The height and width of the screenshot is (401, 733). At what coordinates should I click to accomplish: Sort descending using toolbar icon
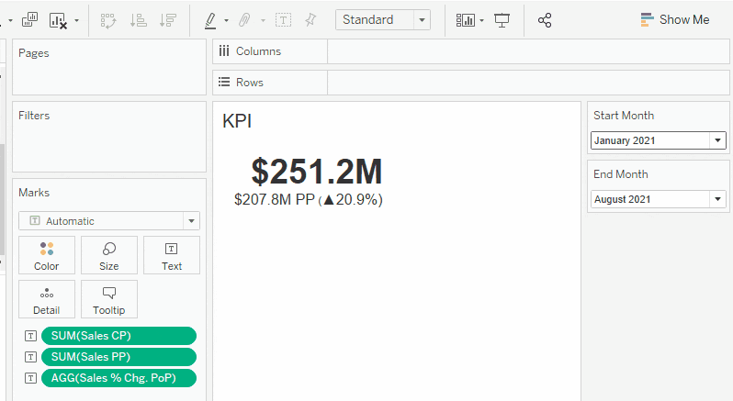point(168,20)
